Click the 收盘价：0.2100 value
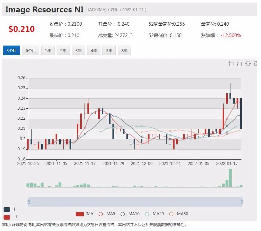The width and height of the screenshot is (261, 231). (66, 24)
